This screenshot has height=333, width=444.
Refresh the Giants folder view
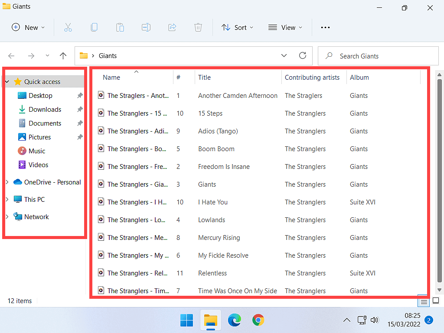point(303,55)
